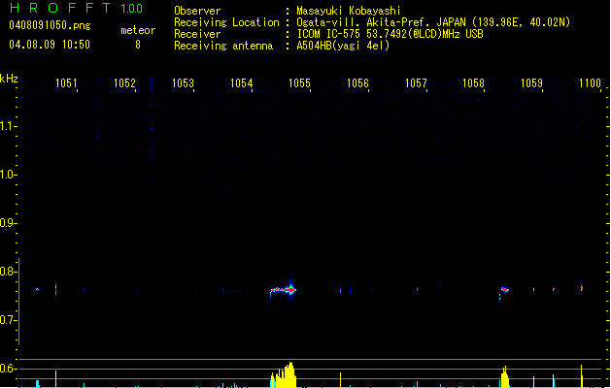This screenshot has height=388, width=611.
Task: Click the short echo streak before 1056
Action: pyautogui.click(x=341, y=290)
